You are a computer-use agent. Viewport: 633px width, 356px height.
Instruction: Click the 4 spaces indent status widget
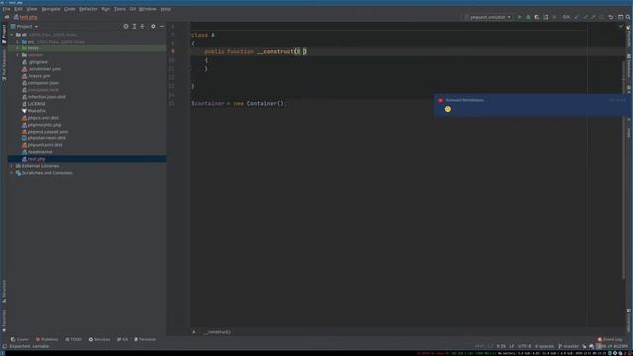pos(544,346)
